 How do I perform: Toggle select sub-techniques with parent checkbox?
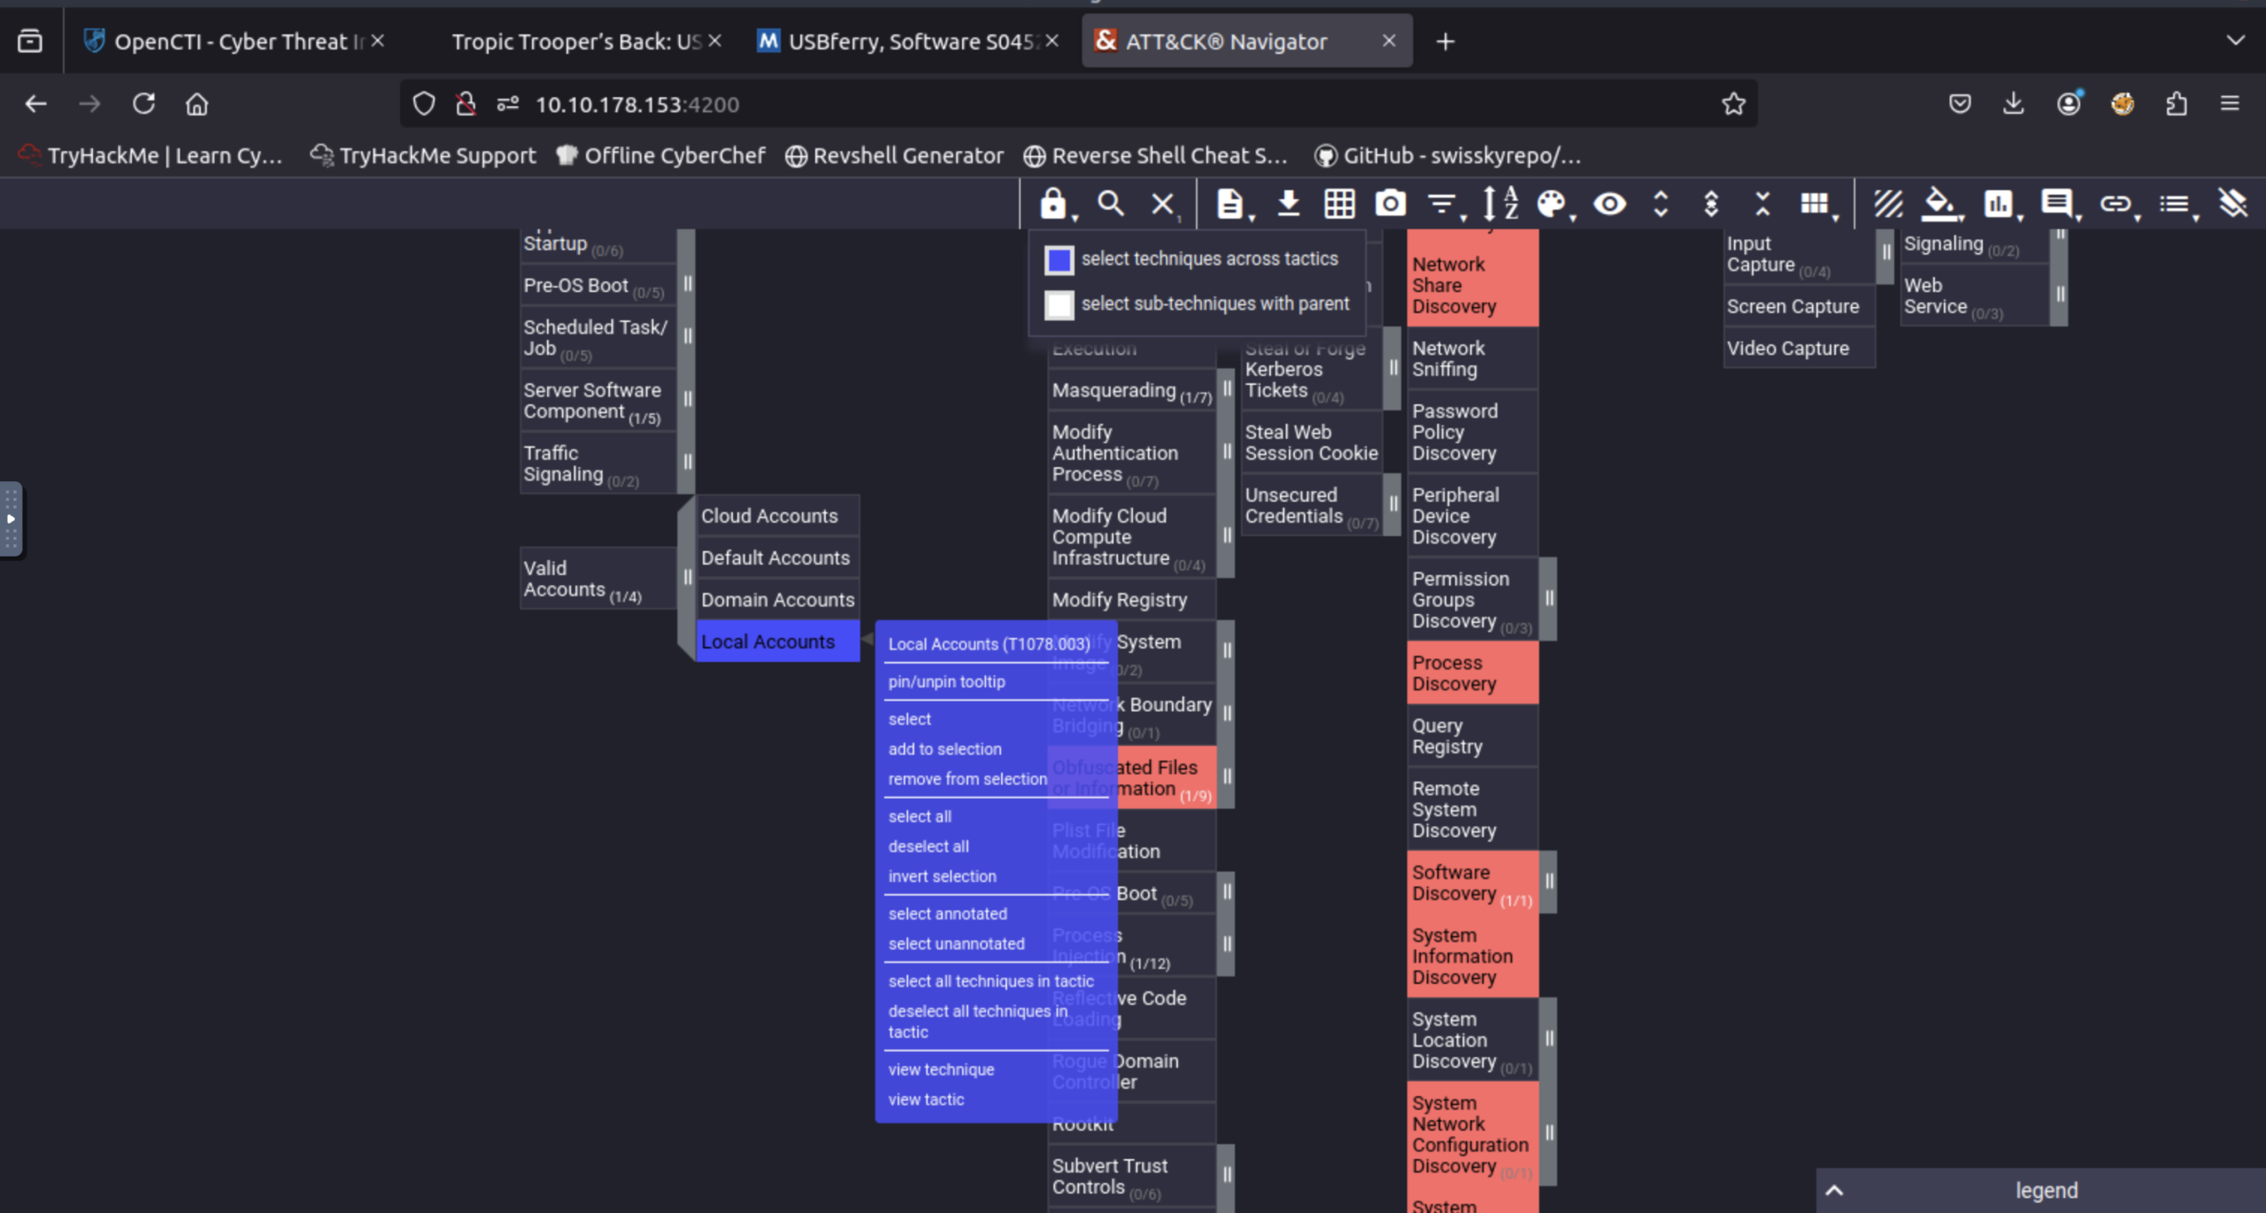1060,304
